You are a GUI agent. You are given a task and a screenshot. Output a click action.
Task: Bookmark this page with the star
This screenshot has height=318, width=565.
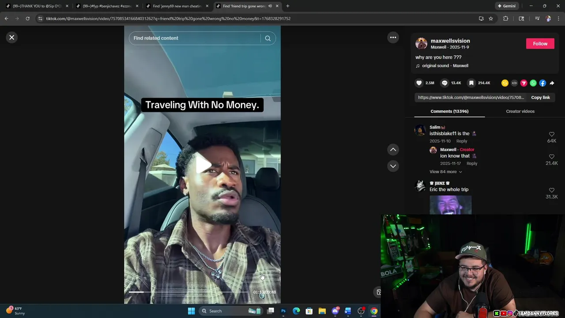coord(491,19)
